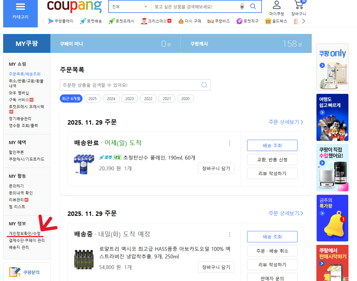Open the 금주의 특가왕 bell banner

332,218
